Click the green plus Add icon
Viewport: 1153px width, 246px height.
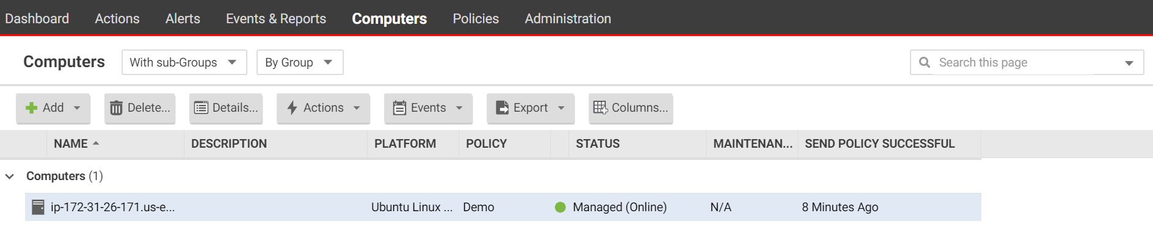coord(31,108)
